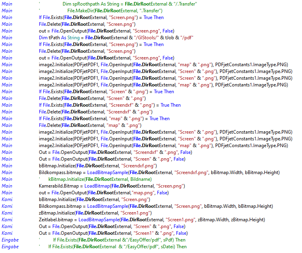
Task: Select the Eingabe result containing sDatei
Action: (117, 247)
